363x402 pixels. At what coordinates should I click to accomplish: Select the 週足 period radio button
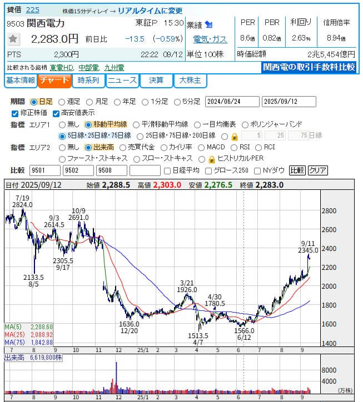point(62,102)
